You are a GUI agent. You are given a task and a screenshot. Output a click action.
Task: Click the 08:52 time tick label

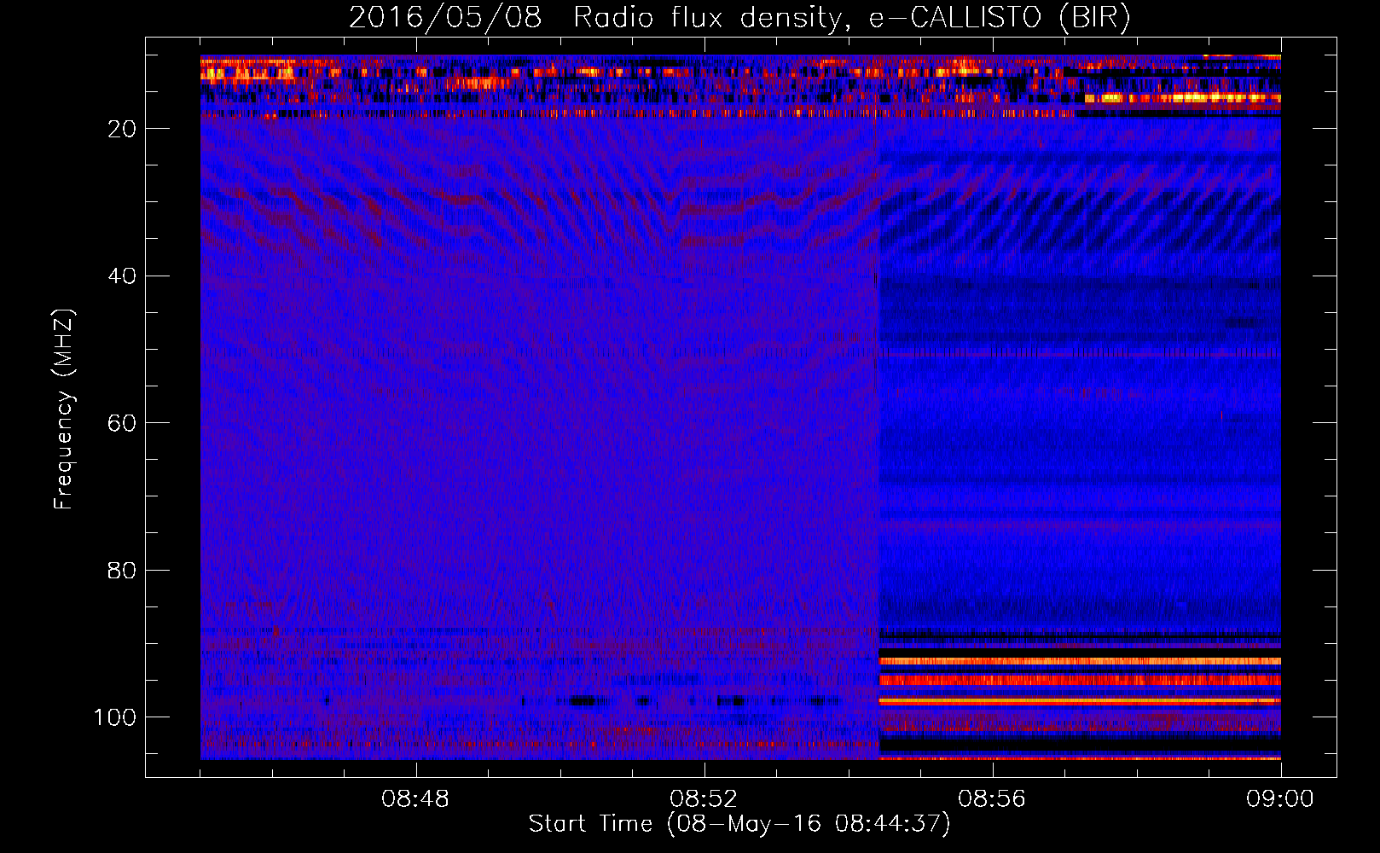pyautogui.click(x=704, y=799)
